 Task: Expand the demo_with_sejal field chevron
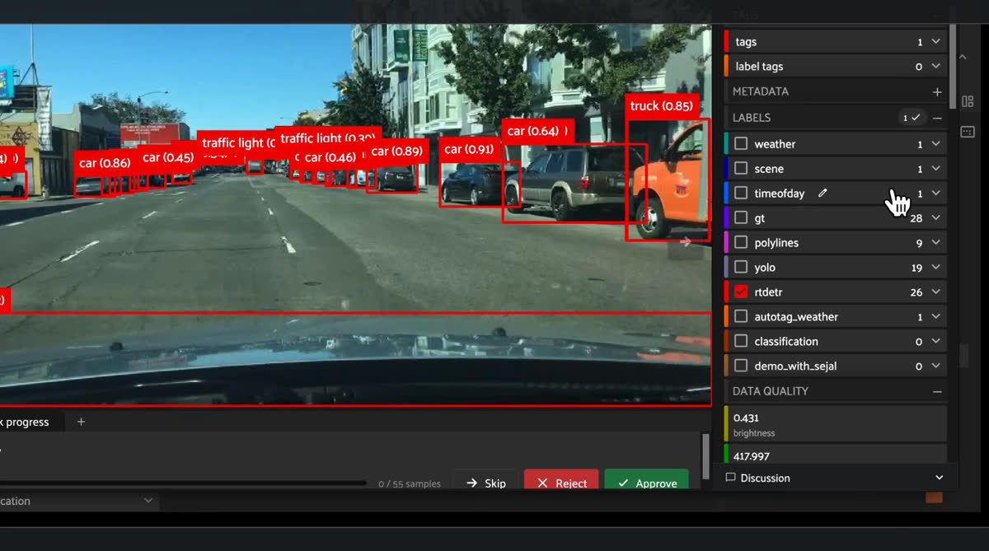point(936,366)
